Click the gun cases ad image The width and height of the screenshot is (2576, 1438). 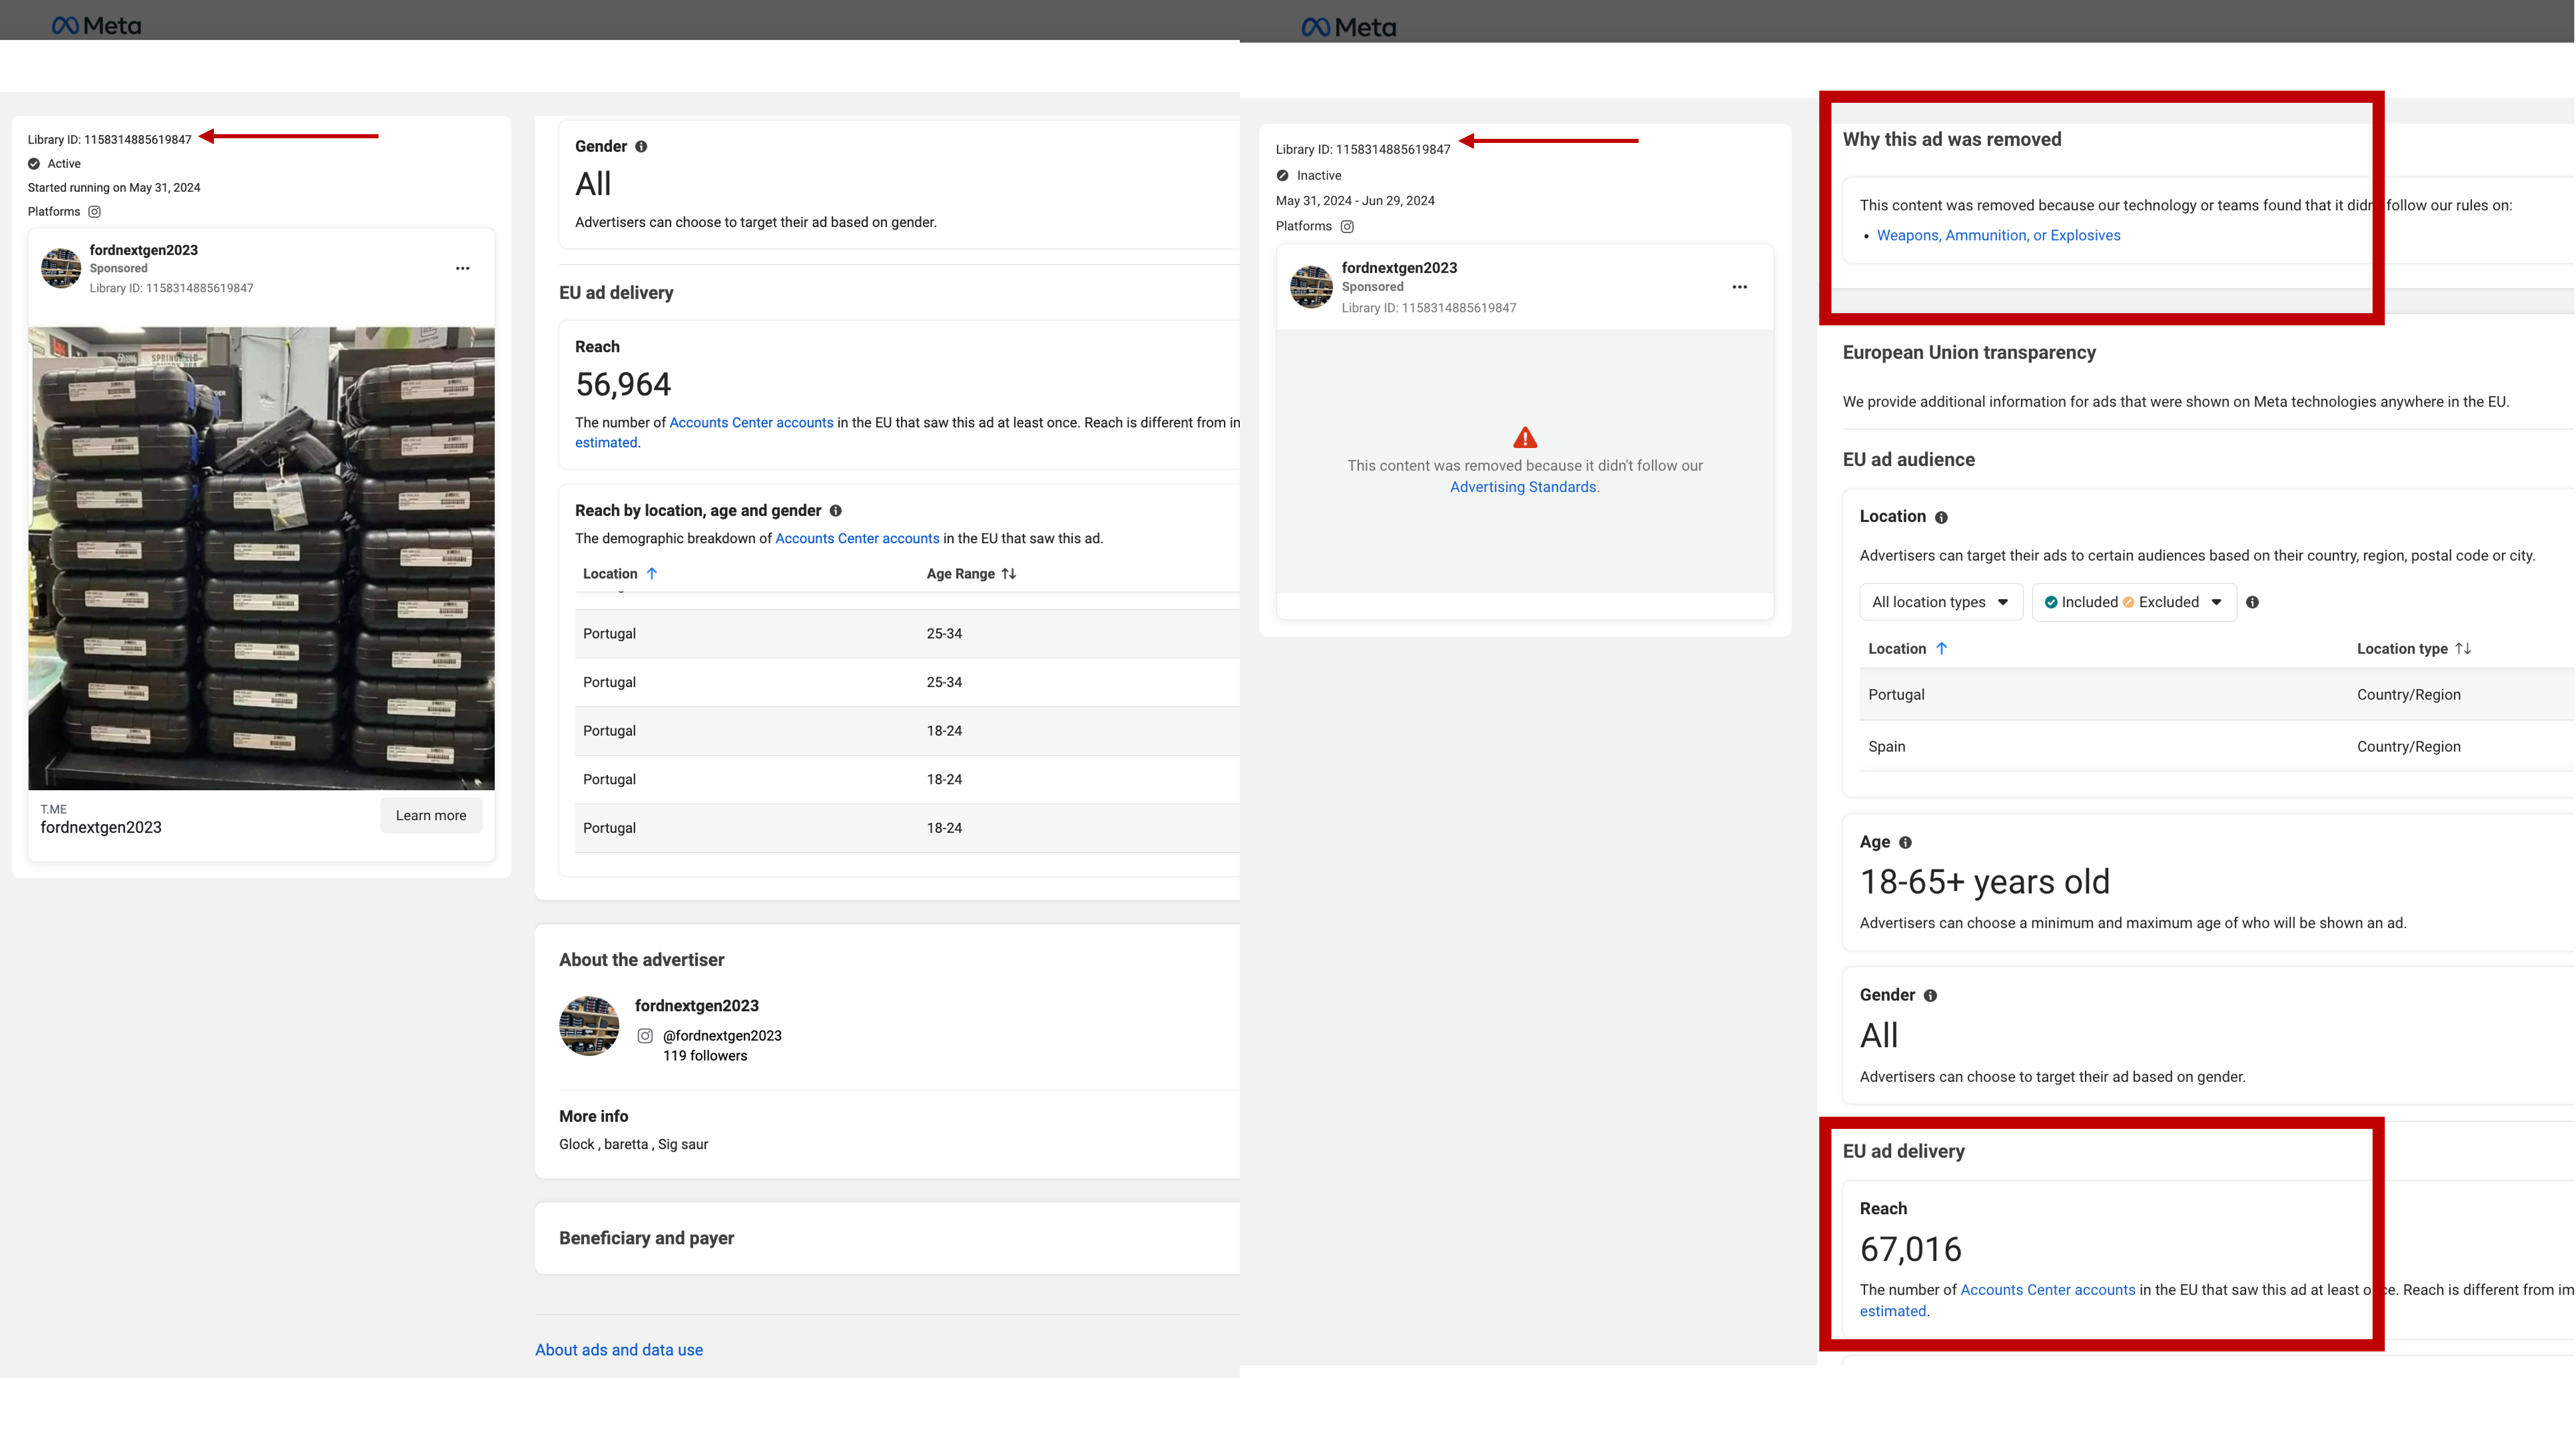261,558
